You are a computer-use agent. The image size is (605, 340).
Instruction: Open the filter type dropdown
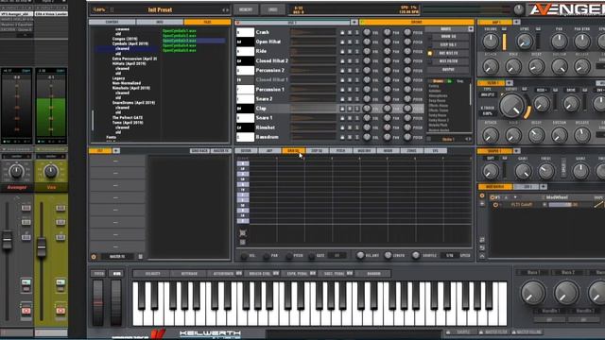click(488, 94)
